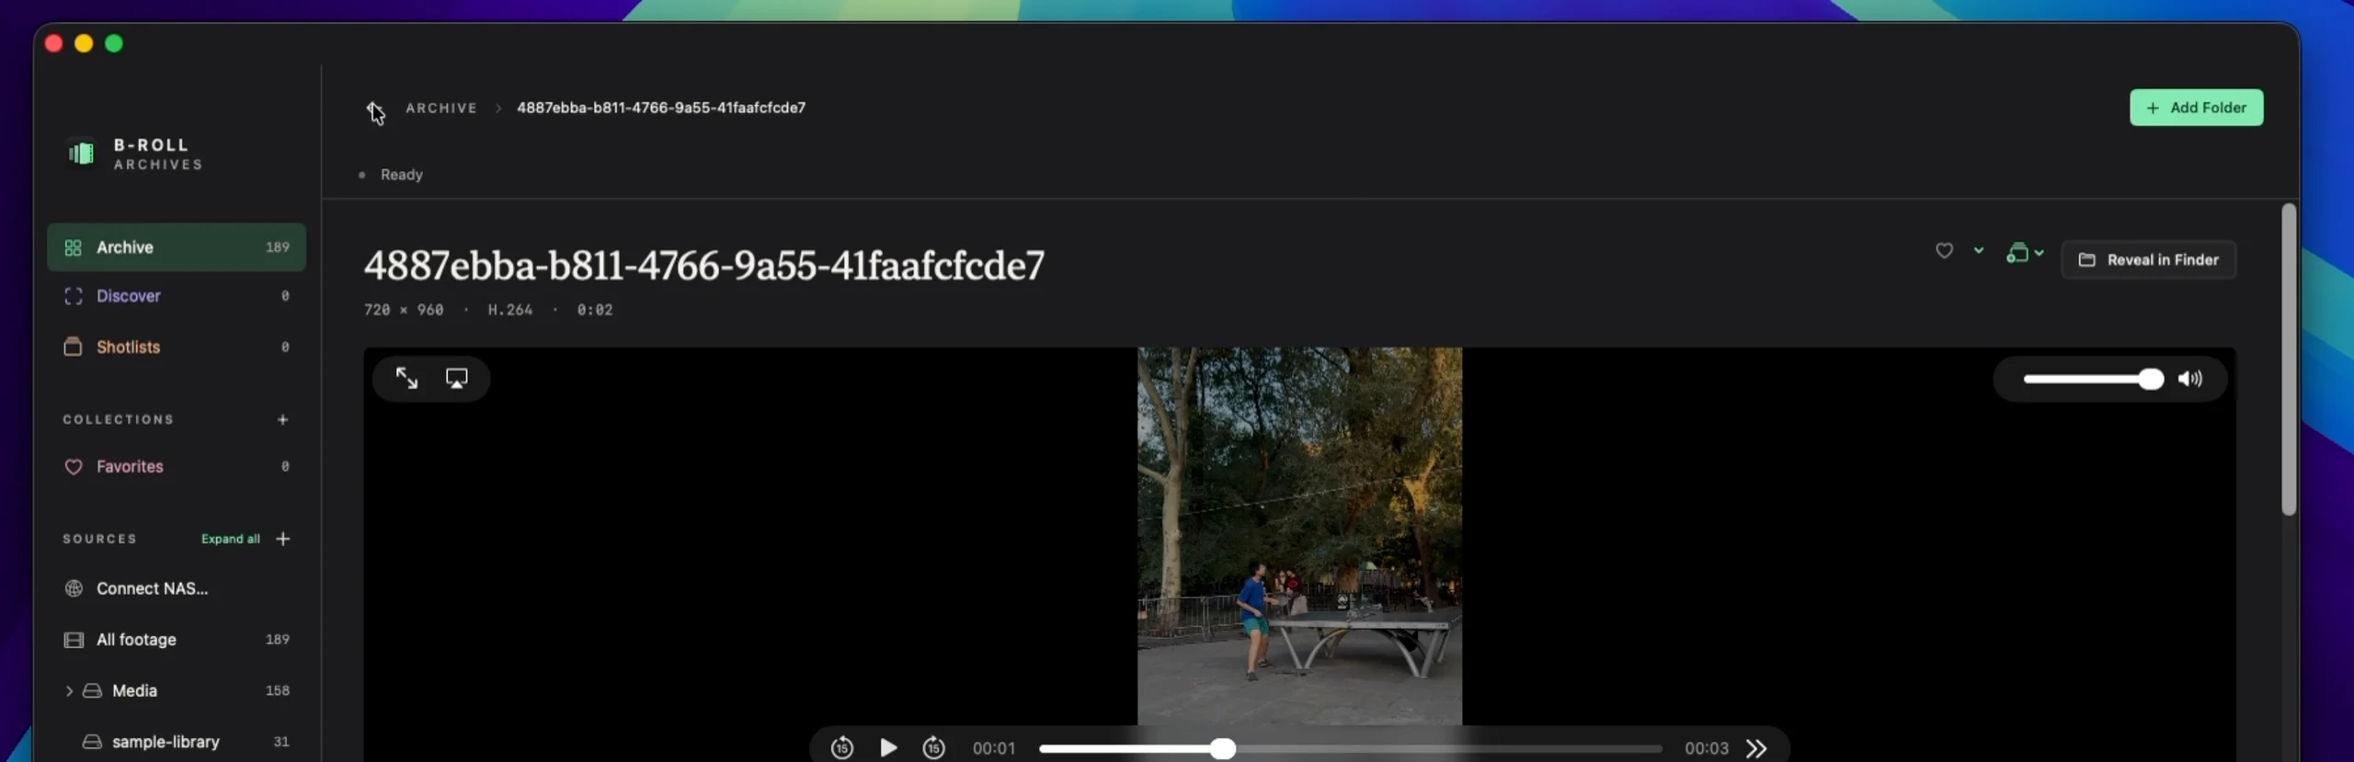Image resolution: width=2354 pixels, height=762 pixels.
Task: Select Archive in the sidebar
Action: (177, 247)
